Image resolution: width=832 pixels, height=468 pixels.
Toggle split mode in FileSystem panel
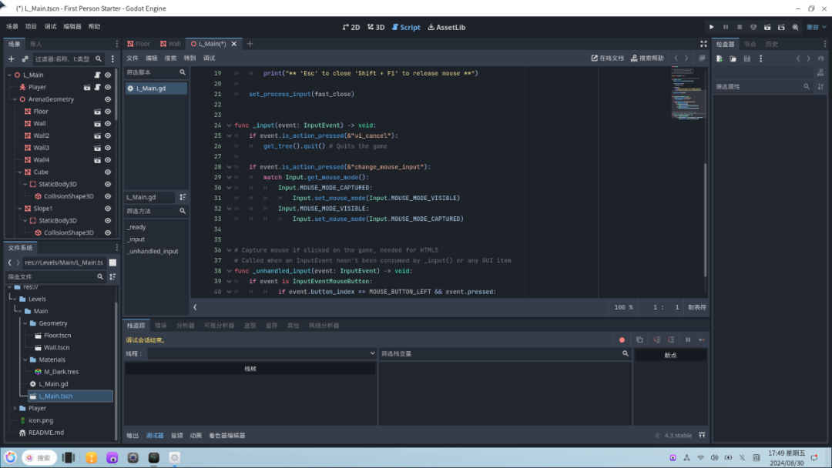(112, 262)
